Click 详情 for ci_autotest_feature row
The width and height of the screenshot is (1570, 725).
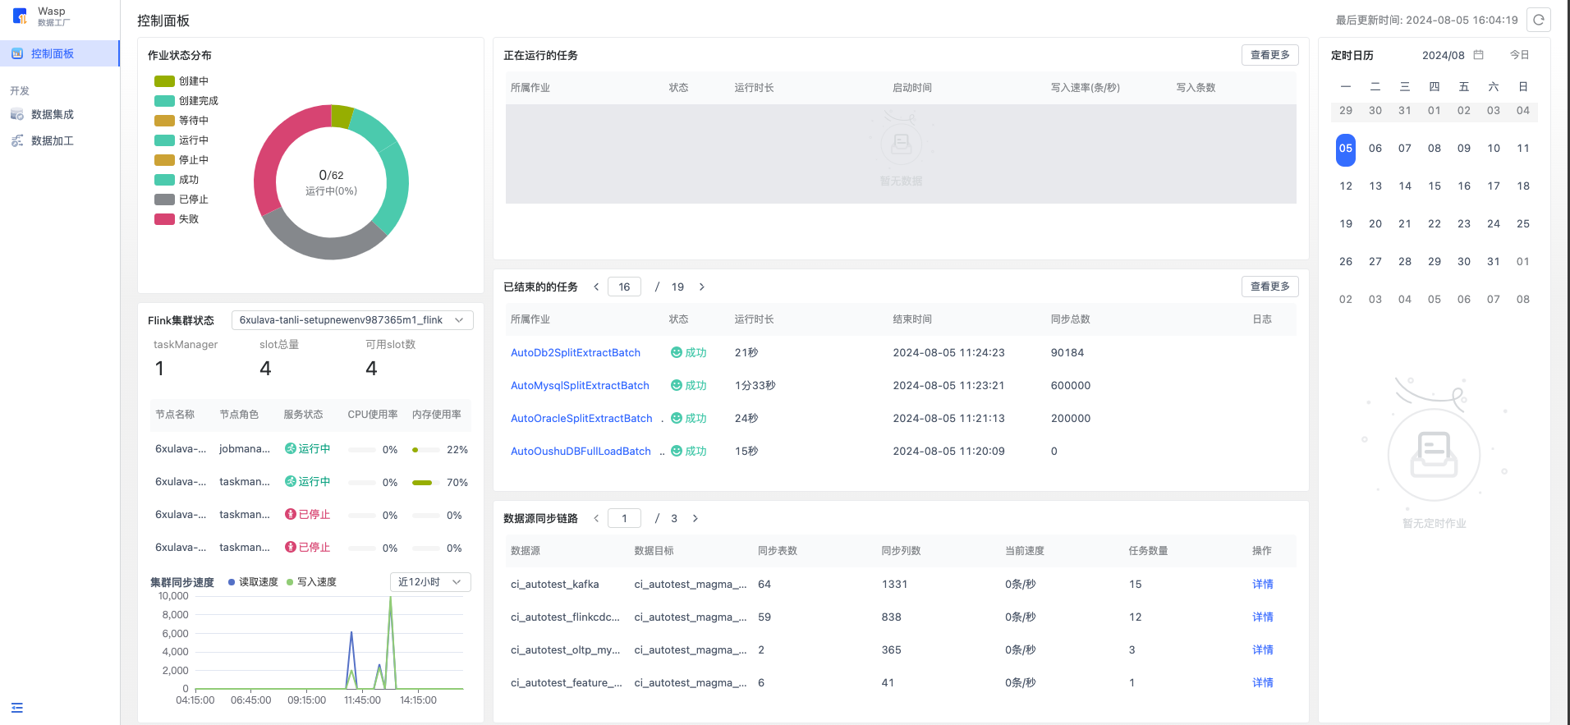1263,682
